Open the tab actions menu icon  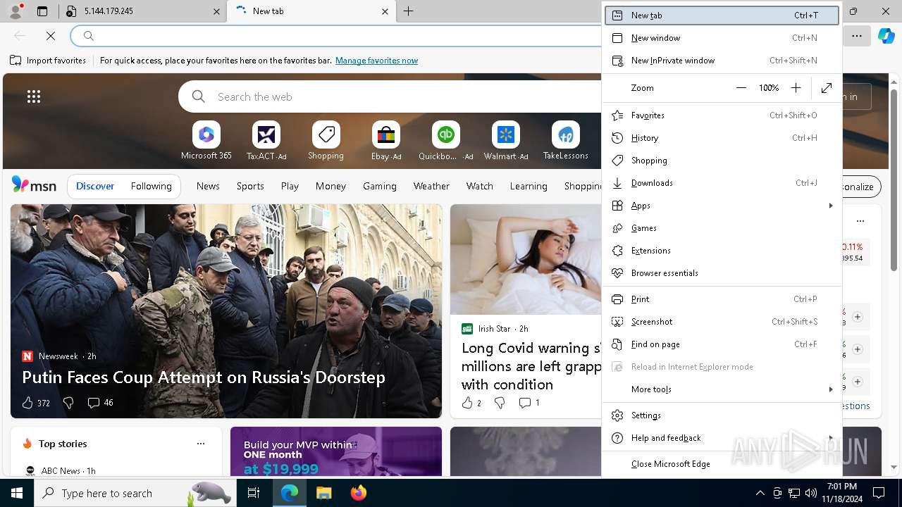click(x=42, y=11)
